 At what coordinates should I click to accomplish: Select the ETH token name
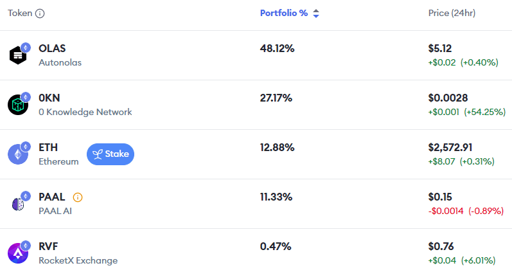pyautogui.click(x=48, y=148)
